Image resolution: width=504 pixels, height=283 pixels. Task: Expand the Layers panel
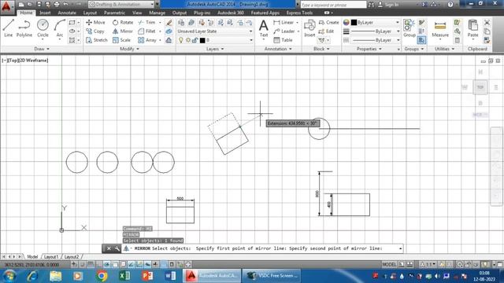[x=215, y=49]
